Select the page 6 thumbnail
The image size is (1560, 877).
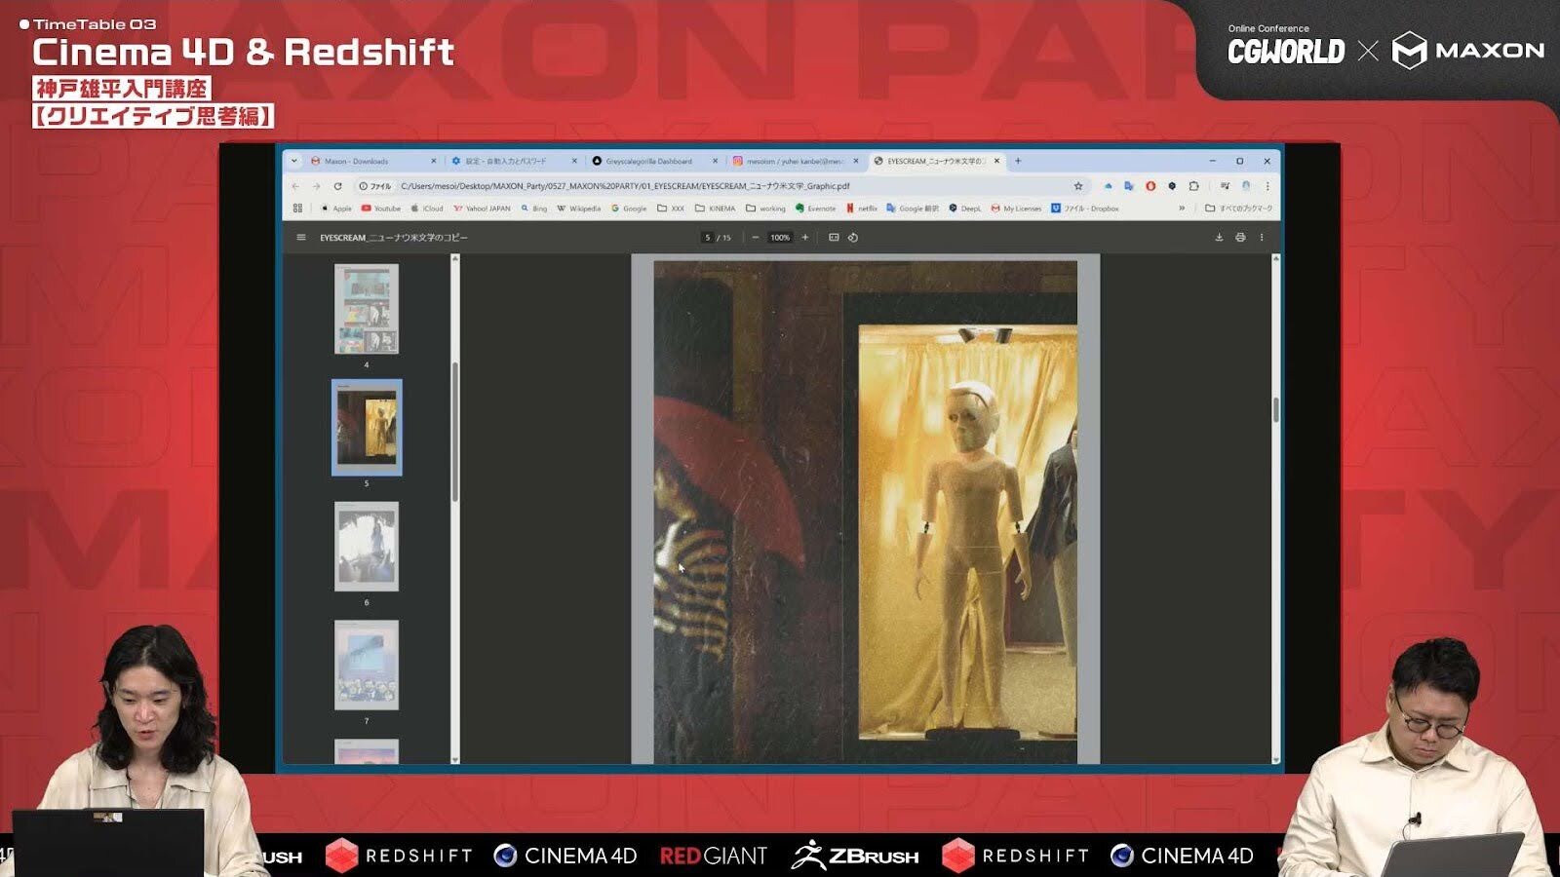pyautogui.click(x=367, y=546)
